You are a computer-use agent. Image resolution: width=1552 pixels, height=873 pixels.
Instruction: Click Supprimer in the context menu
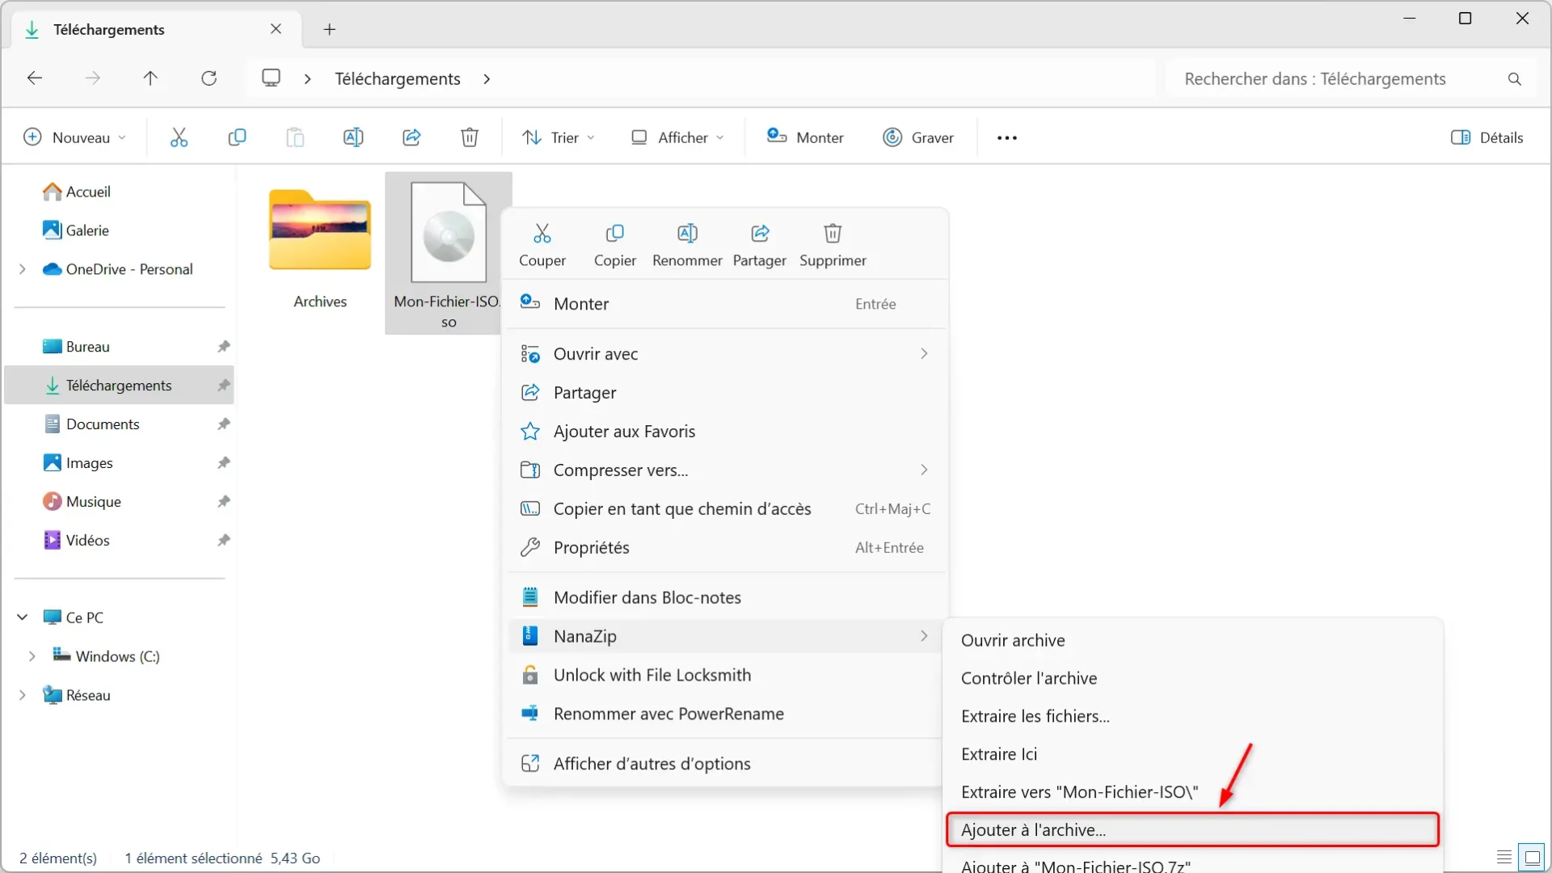pyautogui.click(x=833, y=245)
